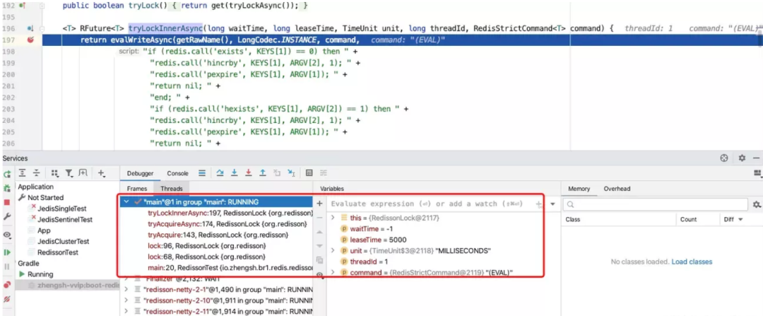763x316 pixels.
Task: Sort by the Class column header
Action: (x=574, y=220)
